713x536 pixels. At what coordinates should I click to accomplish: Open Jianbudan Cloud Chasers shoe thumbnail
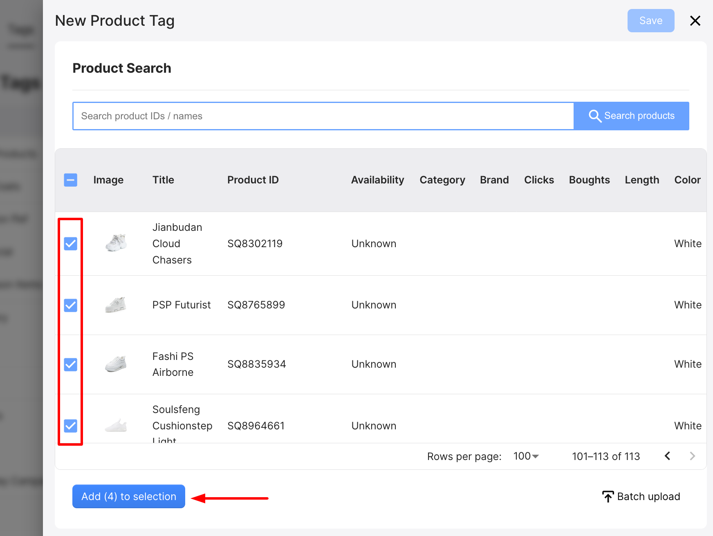click(x=116, y=243)
